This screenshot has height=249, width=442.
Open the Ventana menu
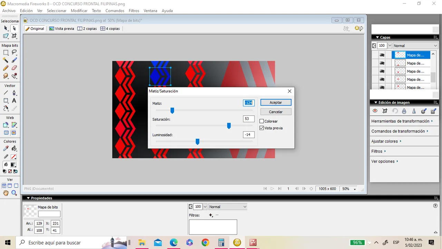(150, 11)
